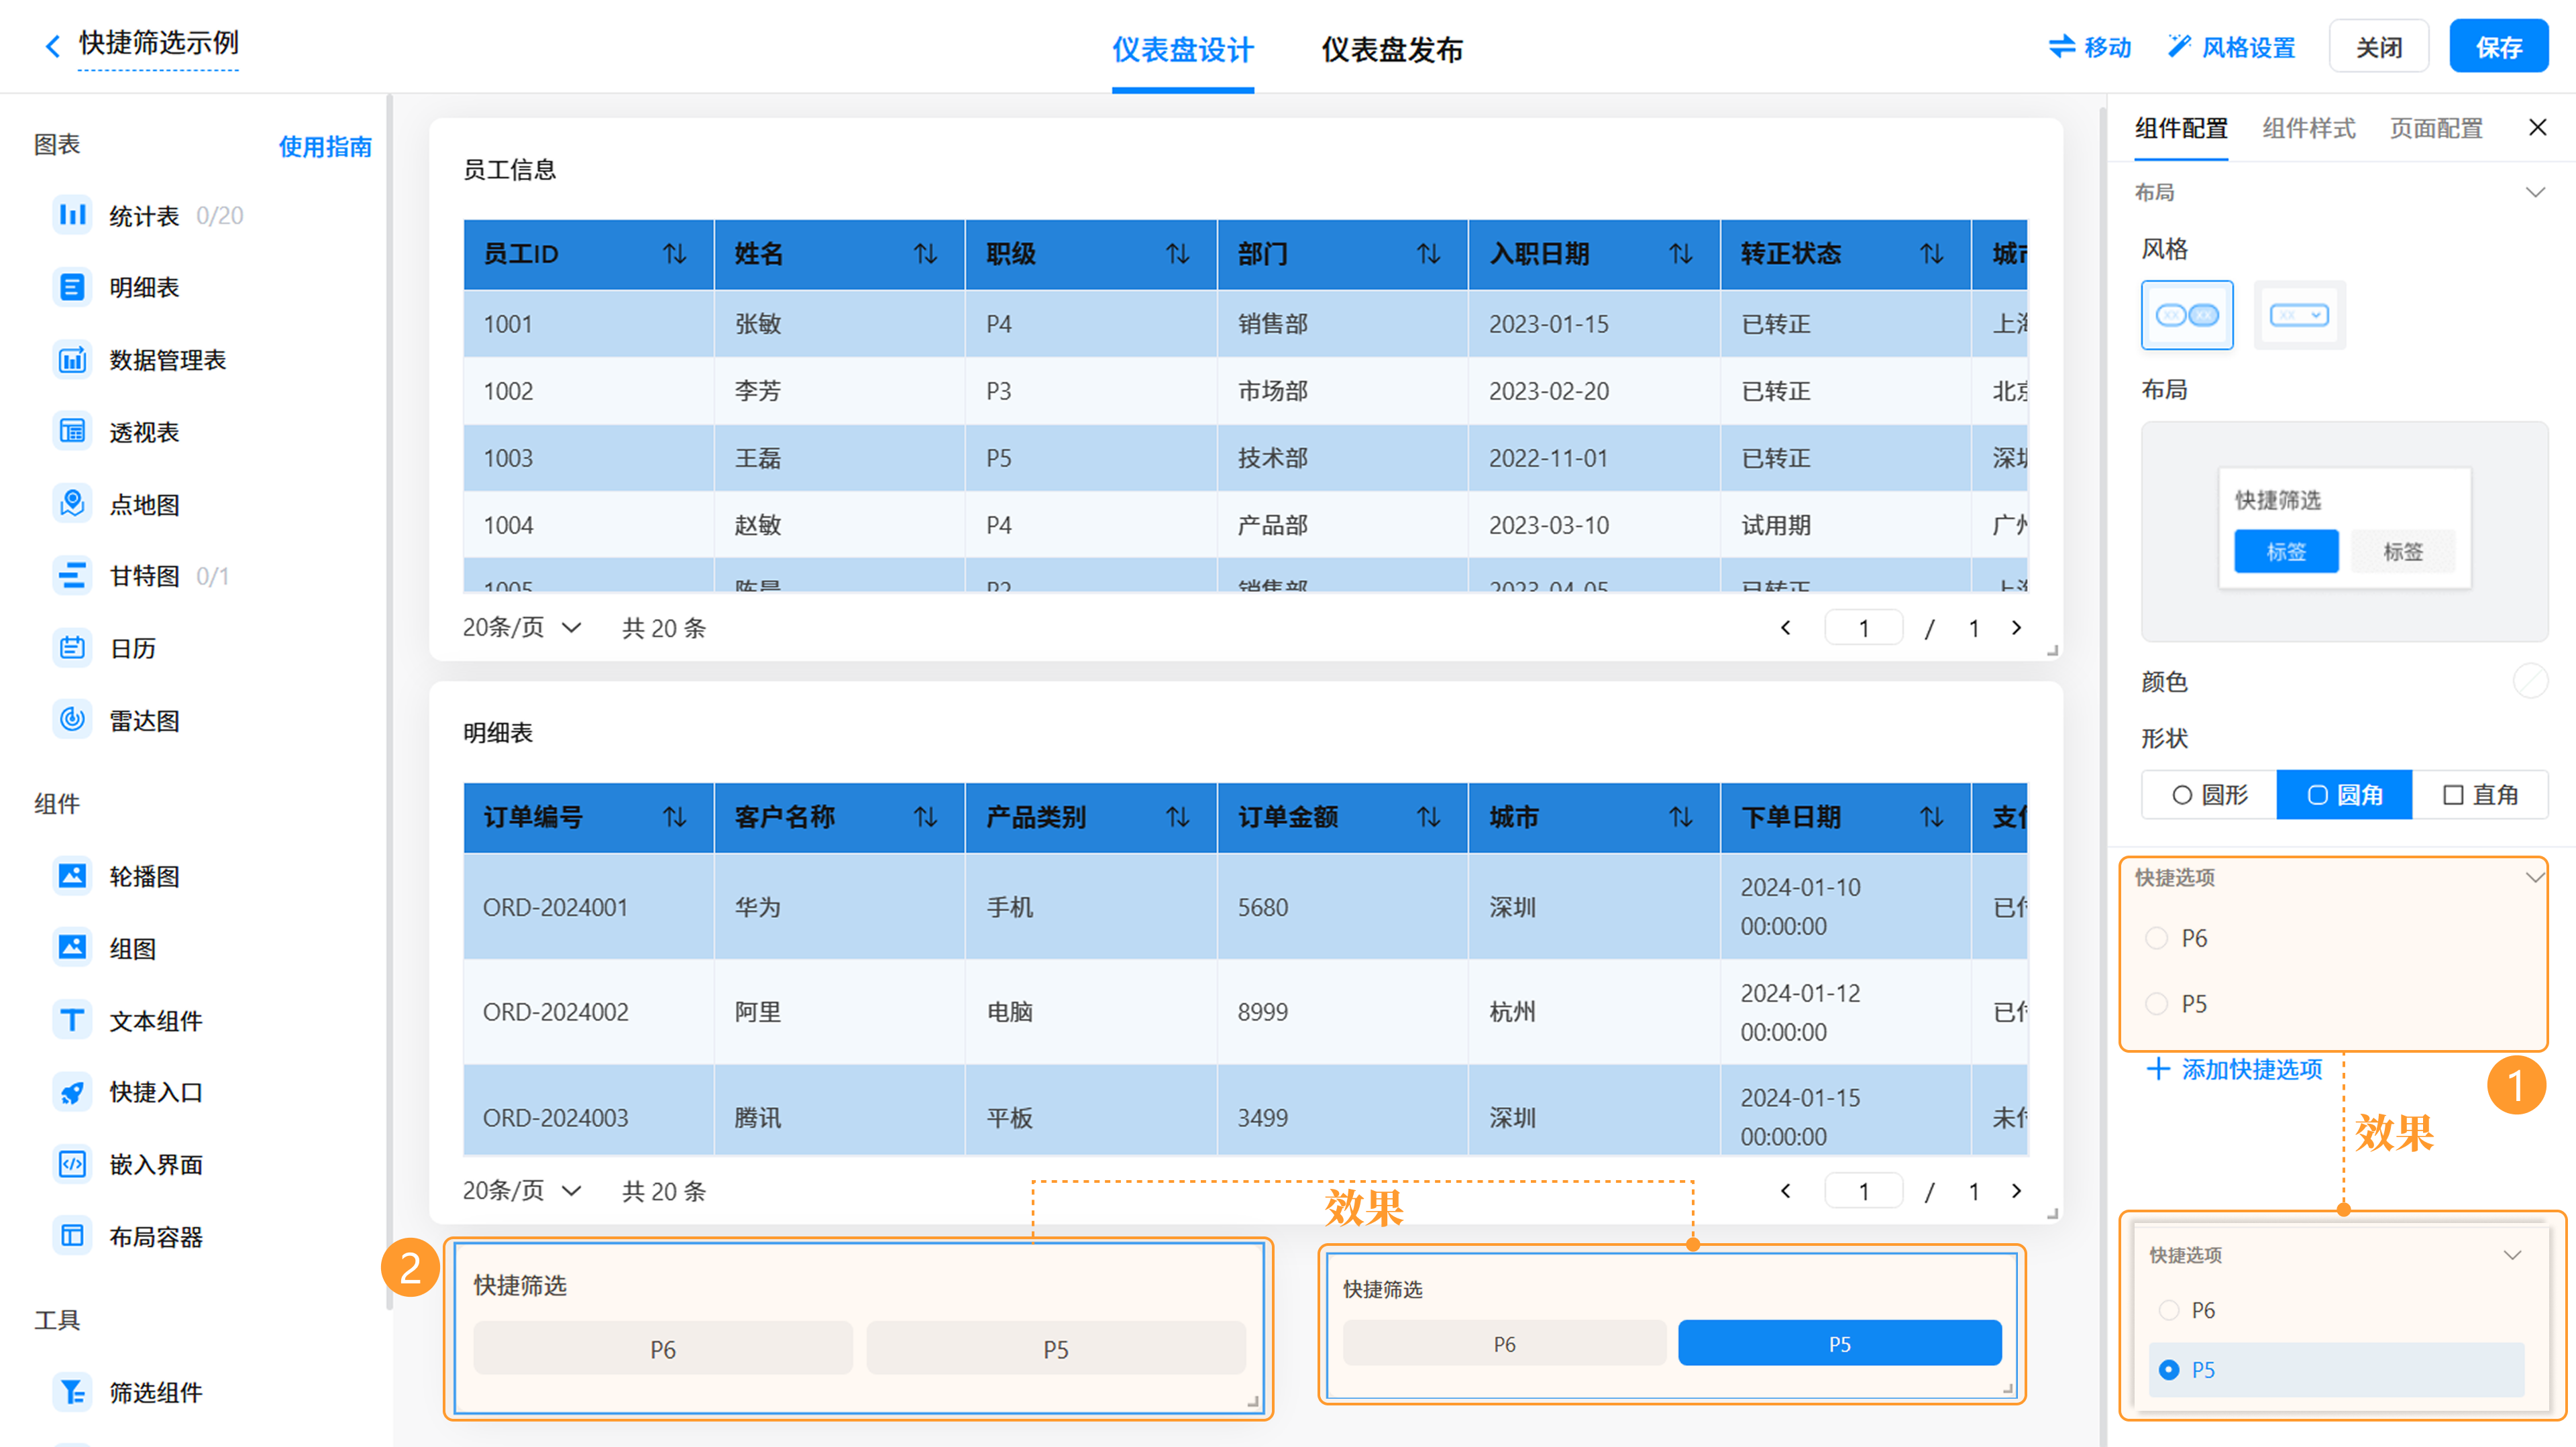The image size is (2576, 1447).
Task: Click the plus icon of 添加快捷选项
Action: pos(2158,1069)
